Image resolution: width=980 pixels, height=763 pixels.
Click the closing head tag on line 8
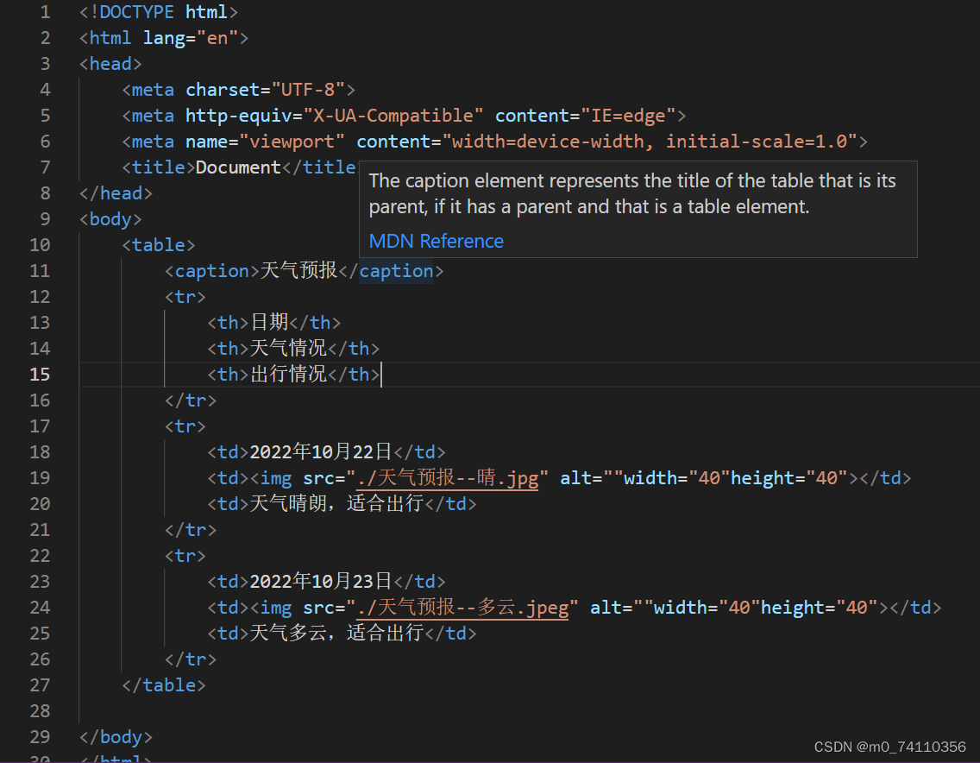pos(116,192)
